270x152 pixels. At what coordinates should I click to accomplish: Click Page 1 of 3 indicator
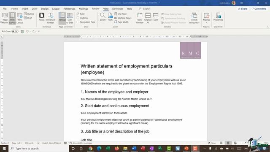point(17,143)
